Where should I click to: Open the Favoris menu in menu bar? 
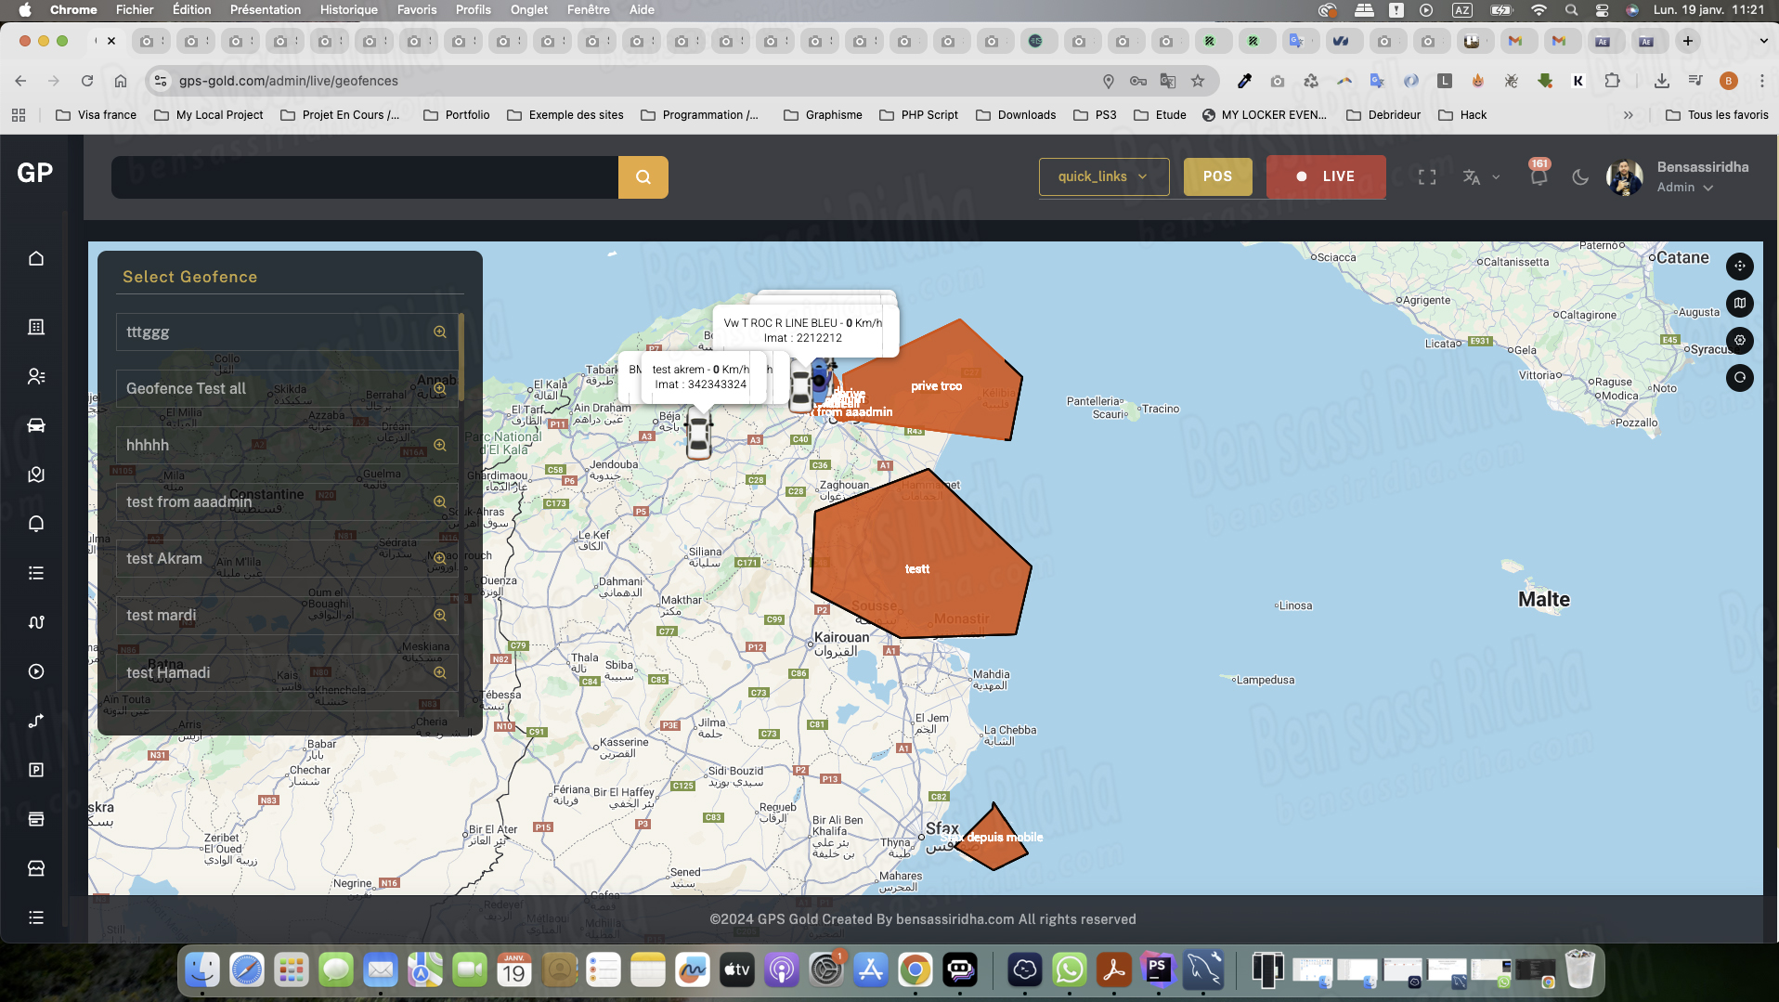click(417, 9)
